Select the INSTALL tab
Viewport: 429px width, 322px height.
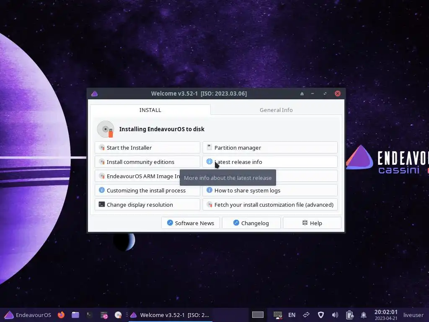point(150,110)
